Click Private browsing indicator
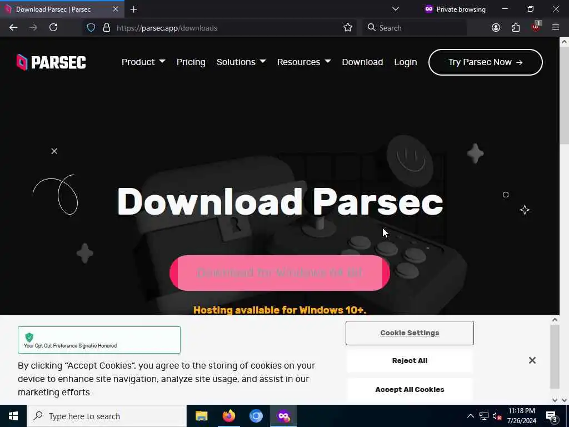The width and height of the screenshot is (569, 427). pos(455,9)
